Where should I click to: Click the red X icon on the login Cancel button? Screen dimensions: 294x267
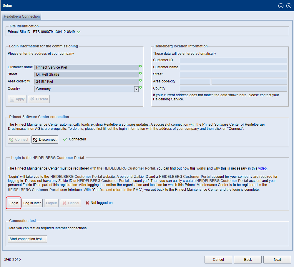(64, 203)
